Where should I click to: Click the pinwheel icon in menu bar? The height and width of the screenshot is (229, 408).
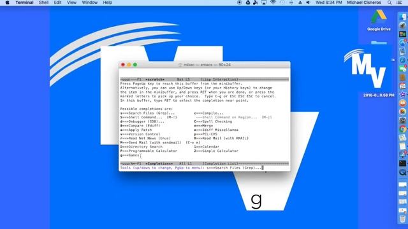[256, 3]
